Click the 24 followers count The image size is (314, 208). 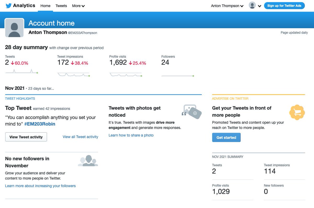click(165, 63)
